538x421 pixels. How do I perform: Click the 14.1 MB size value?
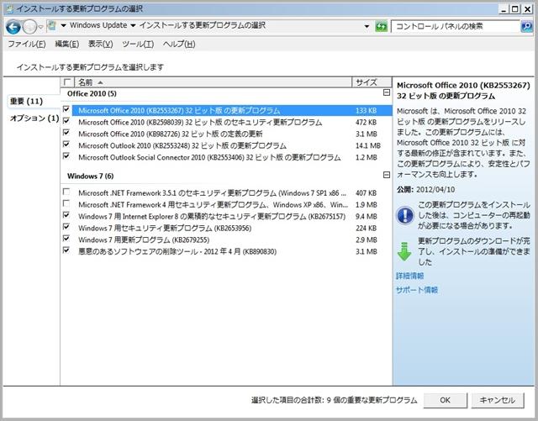pyautogui.click(x=368, y=146)
